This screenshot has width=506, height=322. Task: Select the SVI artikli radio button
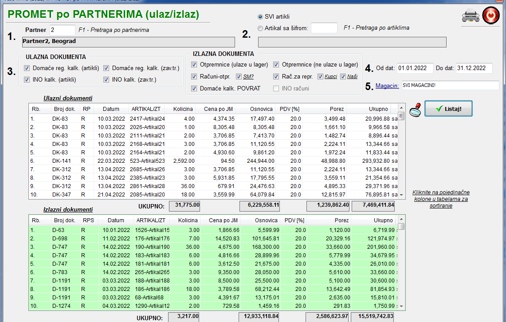click(260, 17)
